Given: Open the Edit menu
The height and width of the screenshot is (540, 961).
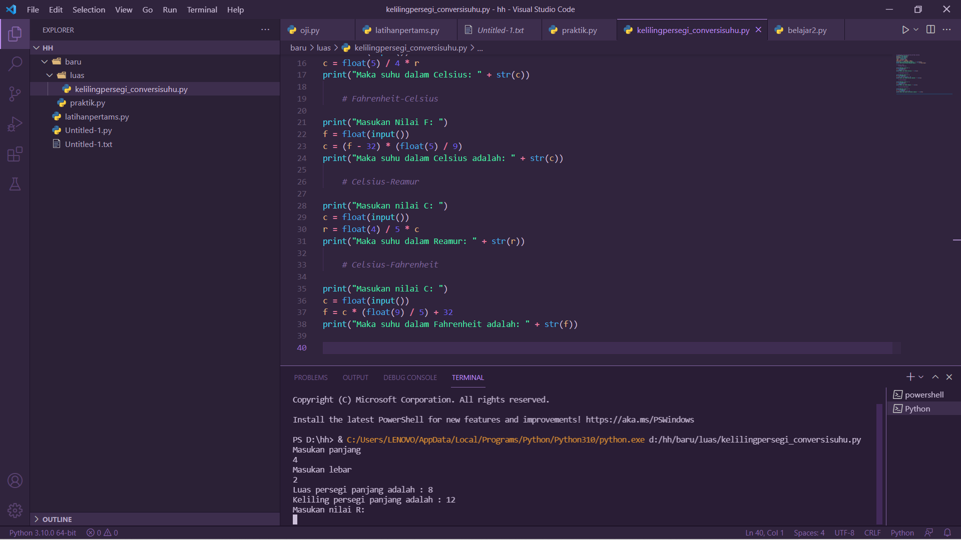Looking at the screenshot, I should pos(56,9).
